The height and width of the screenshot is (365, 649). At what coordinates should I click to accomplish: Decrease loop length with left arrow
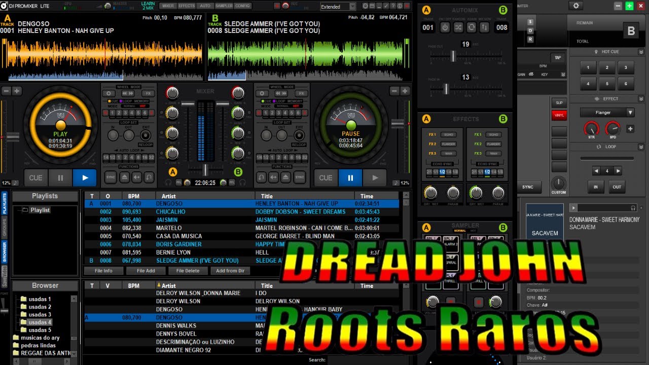[x=596, y=171]
